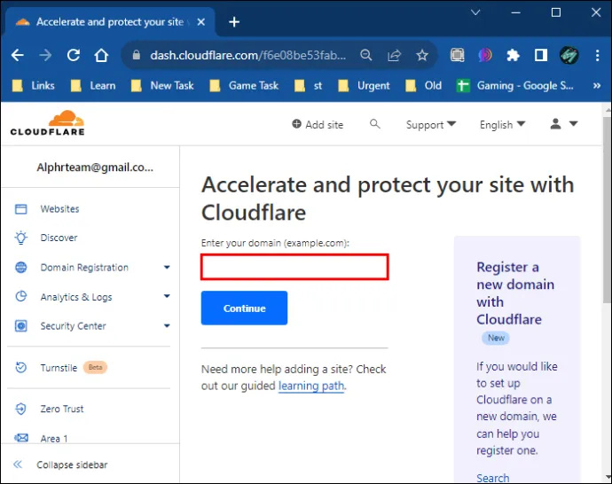The image size is (612, 484).
Task: Open the Support dropdown
Action: click(x=431, y=125)
